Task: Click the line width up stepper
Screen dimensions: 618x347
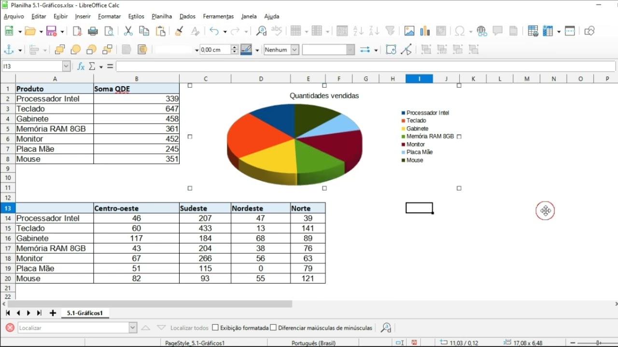Action: [x=235, y=47]
